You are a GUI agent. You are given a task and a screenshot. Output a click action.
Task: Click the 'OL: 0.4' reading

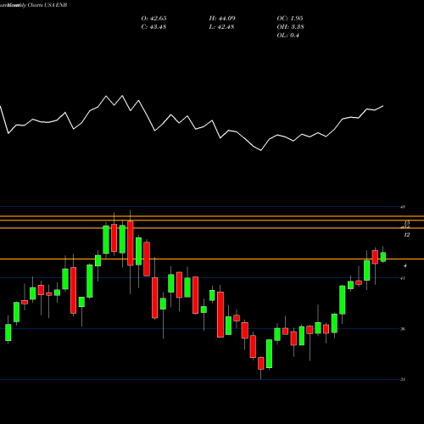click(287, 36)
